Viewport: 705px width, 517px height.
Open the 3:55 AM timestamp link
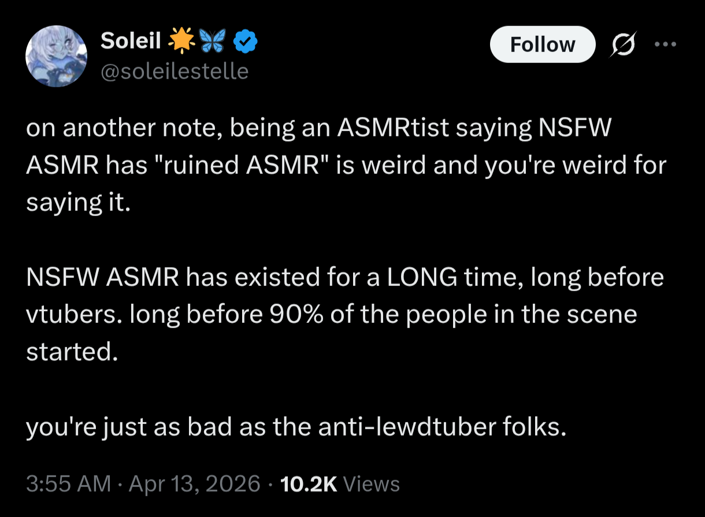pos(68,483)
